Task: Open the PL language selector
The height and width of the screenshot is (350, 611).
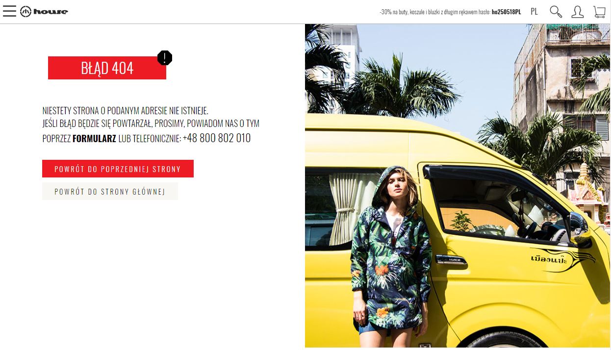Action: coord(534,11)
